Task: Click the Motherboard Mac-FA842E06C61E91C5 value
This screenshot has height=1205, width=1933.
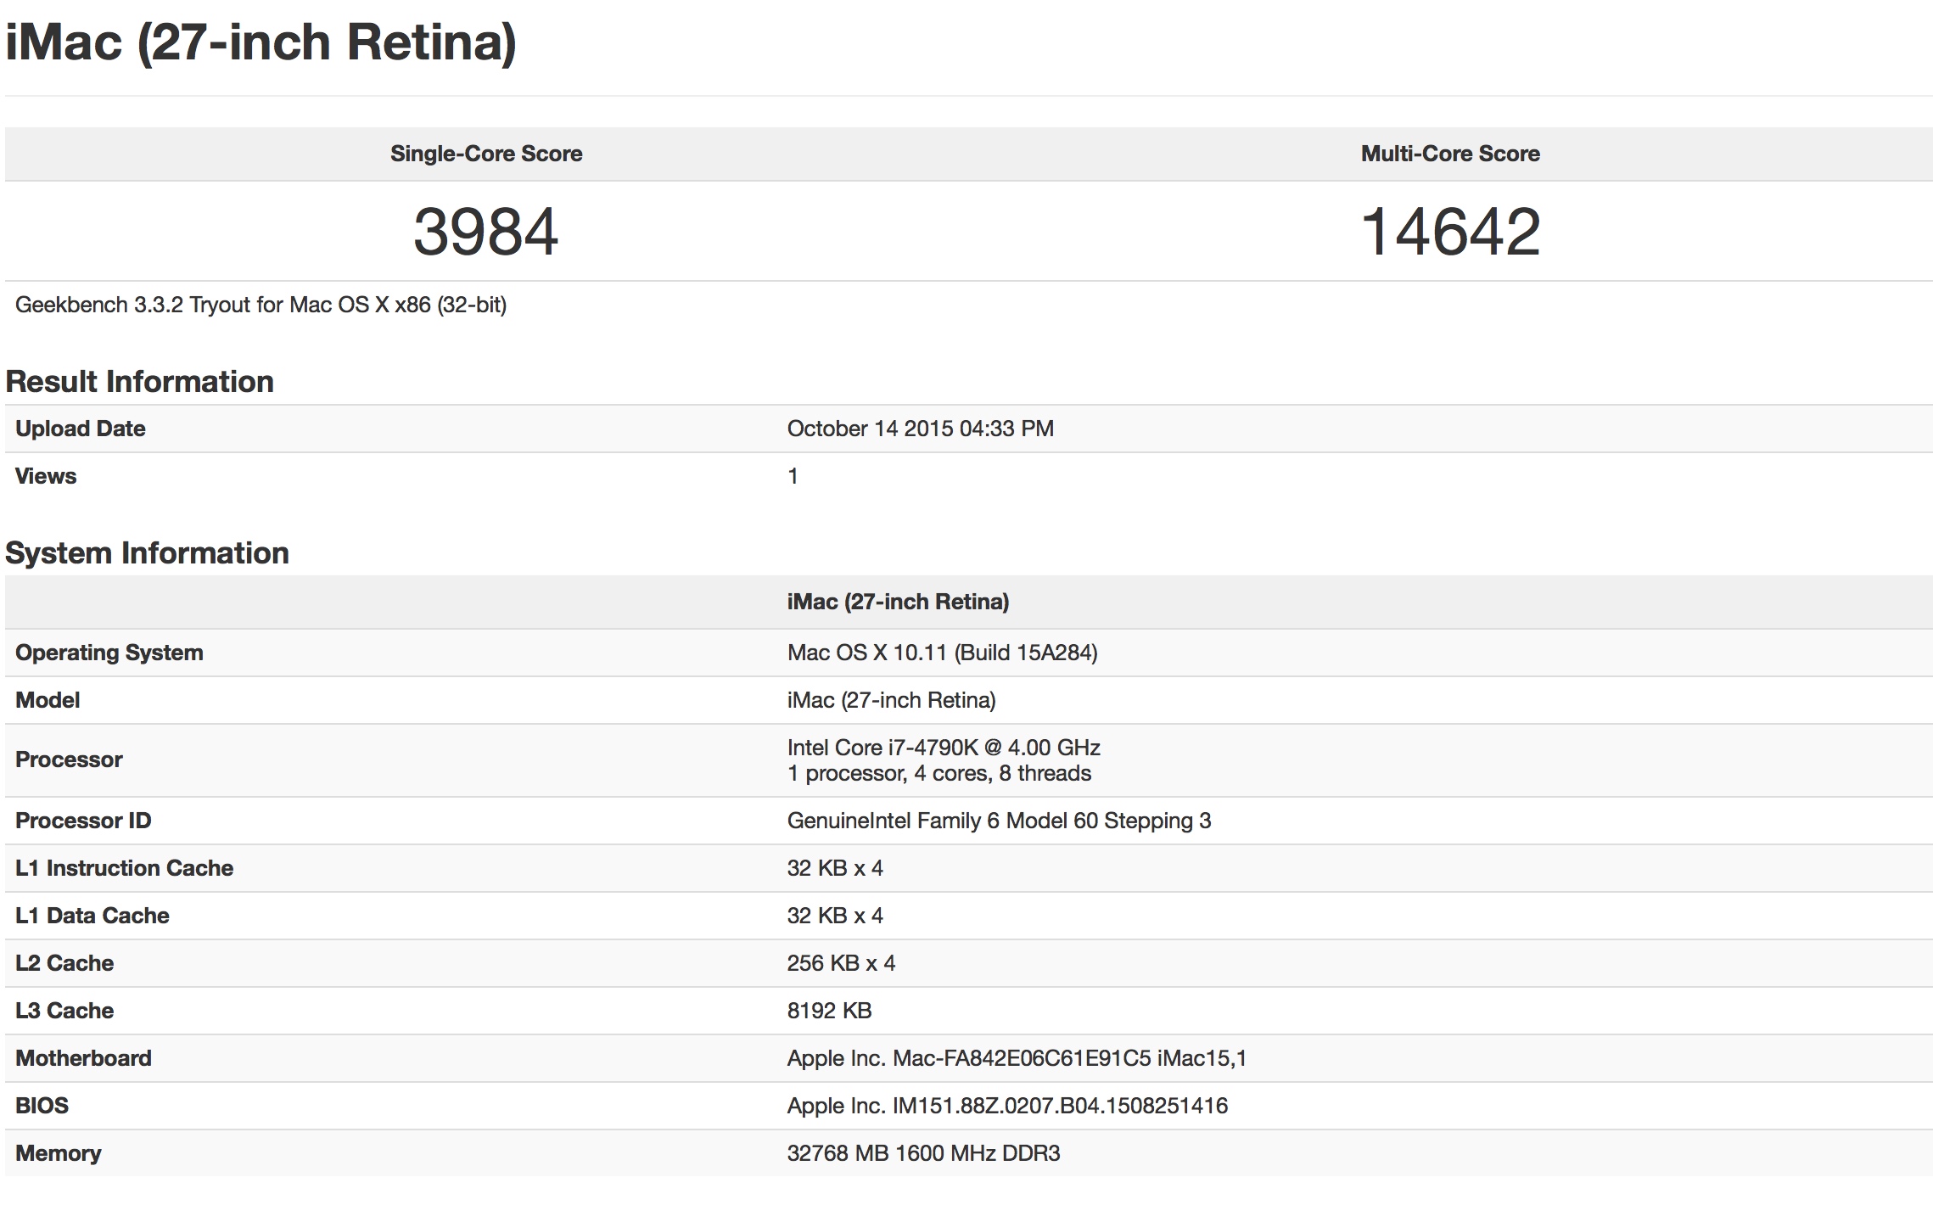Action: click(x=1016, y=1058)
